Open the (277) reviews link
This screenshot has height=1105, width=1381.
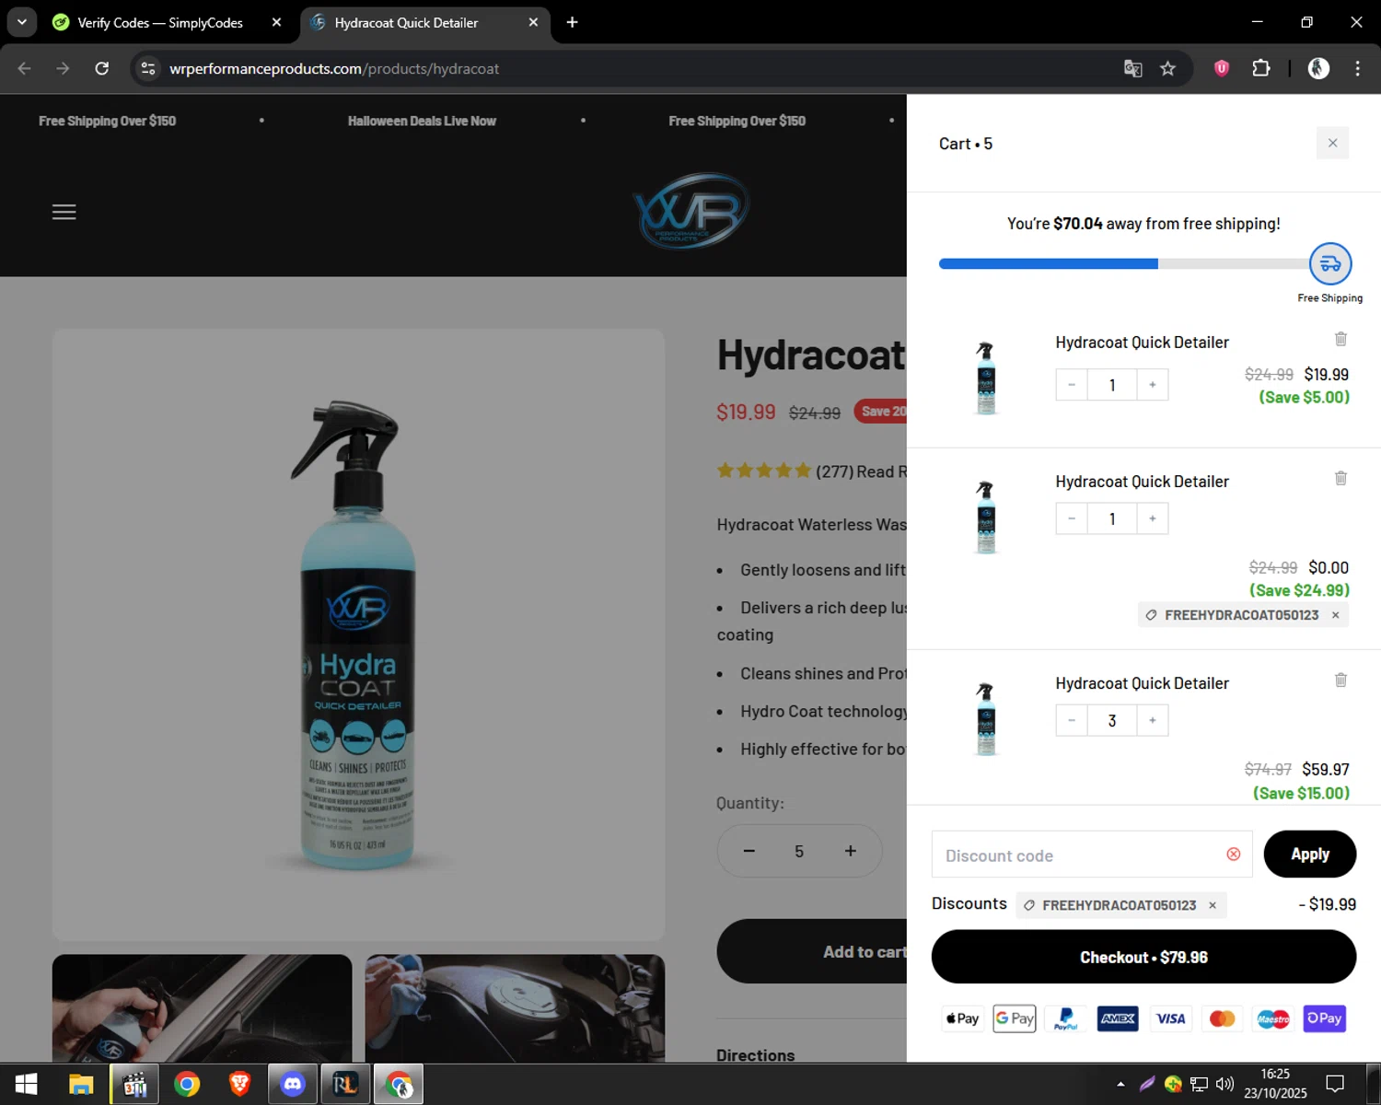point(861,471)
